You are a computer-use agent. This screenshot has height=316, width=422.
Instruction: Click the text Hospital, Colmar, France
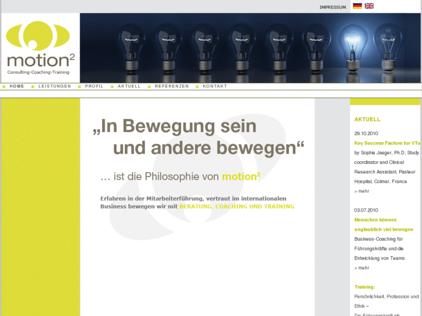coord(381,181)
